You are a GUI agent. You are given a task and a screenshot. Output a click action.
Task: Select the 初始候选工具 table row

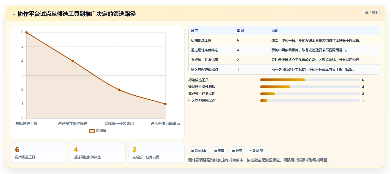(284, 40)
